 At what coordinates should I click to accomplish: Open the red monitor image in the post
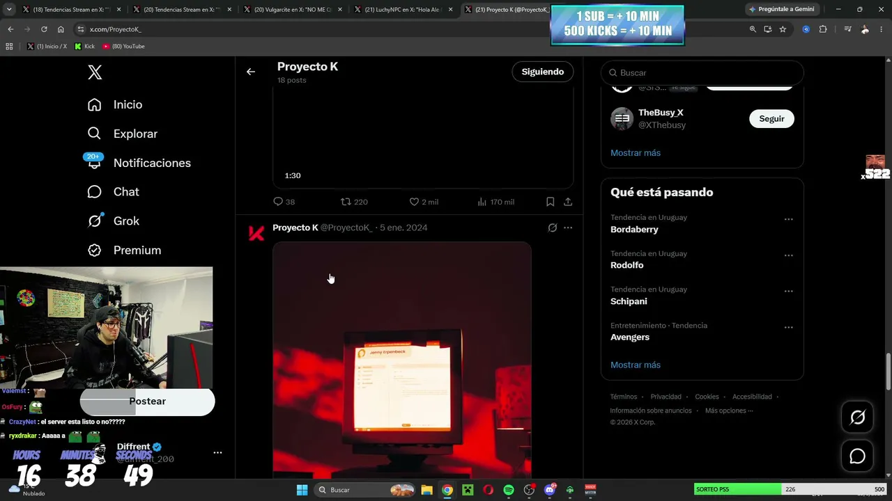[402, 360]
